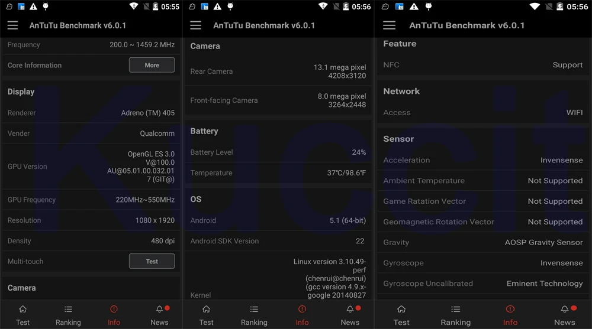Tap Ranking list icon in middle screen

pos(254,310)
